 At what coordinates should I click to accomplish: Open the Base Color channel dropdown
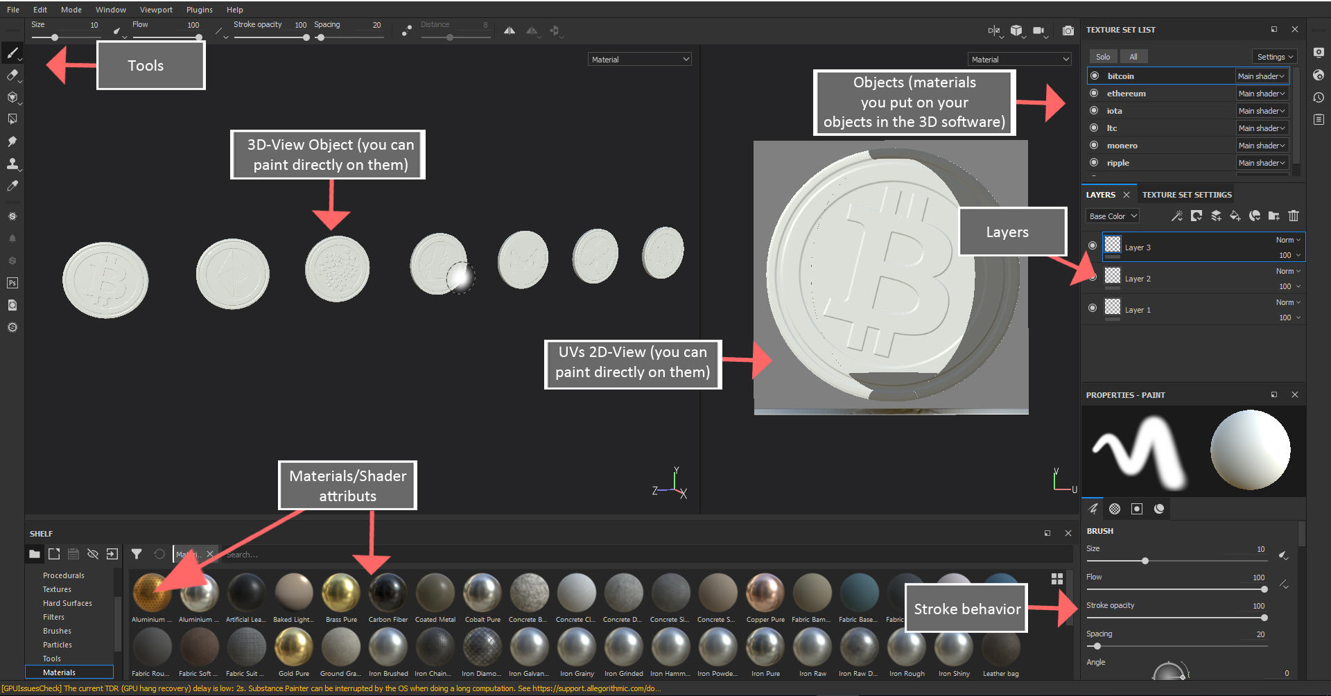1113,216
